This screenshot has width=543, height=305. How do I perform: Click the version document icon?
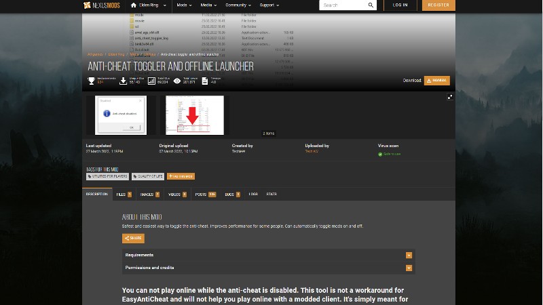(205, 81)
